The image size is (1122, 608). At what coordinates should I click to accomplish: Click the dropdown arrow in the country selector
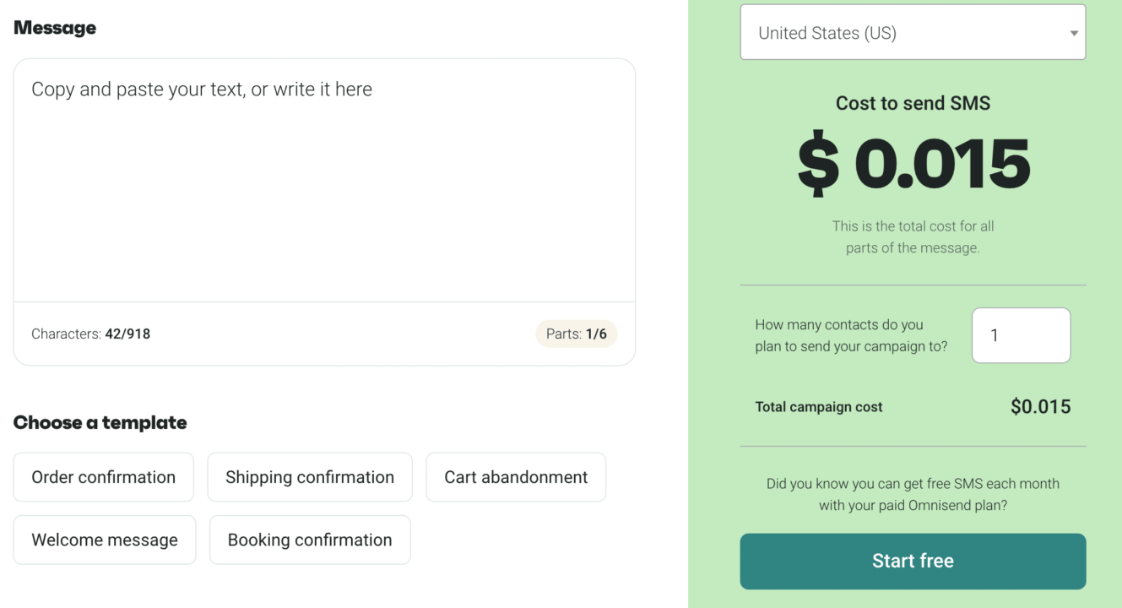[x=1073, y=34]
